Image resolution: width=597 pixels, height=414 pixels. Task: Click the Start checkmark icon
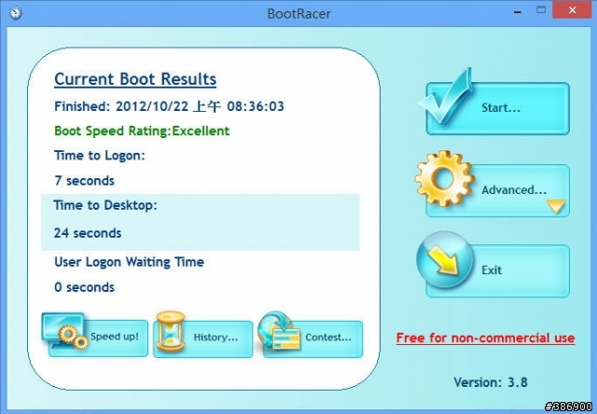pyautogui.click(x=446, y=96)
